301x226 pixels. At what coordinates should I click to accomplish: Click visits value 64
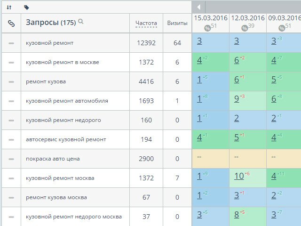pyautogui.click(x=177, y=43)
